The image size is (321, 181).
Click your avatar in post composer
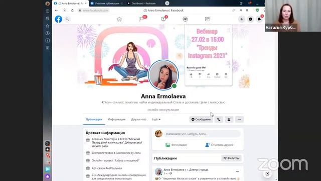coord(158,134)
